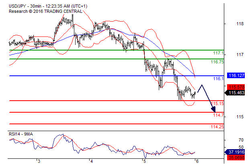The image size is (252, 168).
Task: Click the black 115.463 current price tag
Action: pos(237,93)
